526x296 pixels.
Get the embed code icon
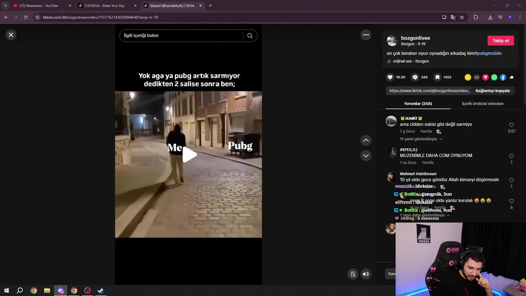477,77
